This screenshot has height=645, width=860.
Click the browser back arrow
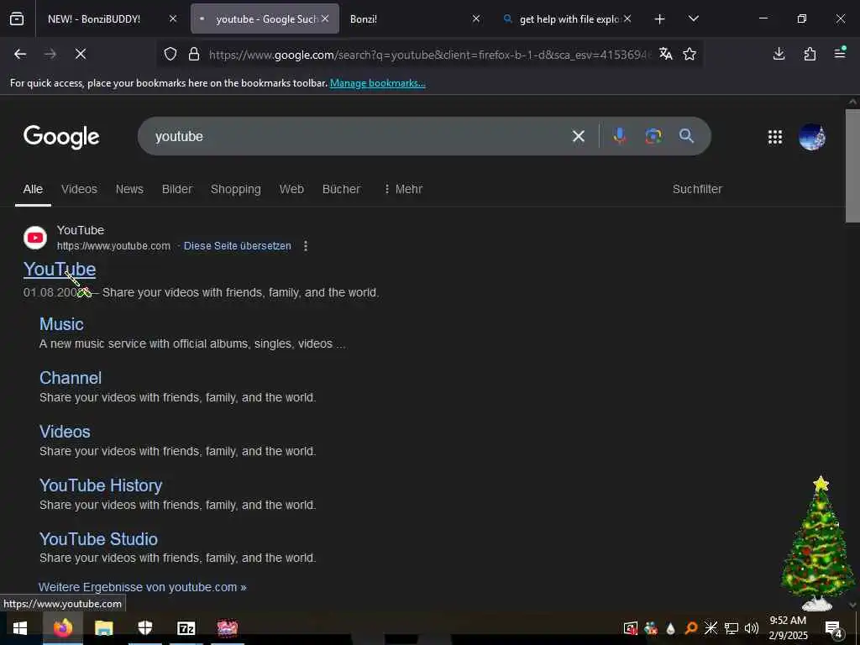click(x=20, y=54)
